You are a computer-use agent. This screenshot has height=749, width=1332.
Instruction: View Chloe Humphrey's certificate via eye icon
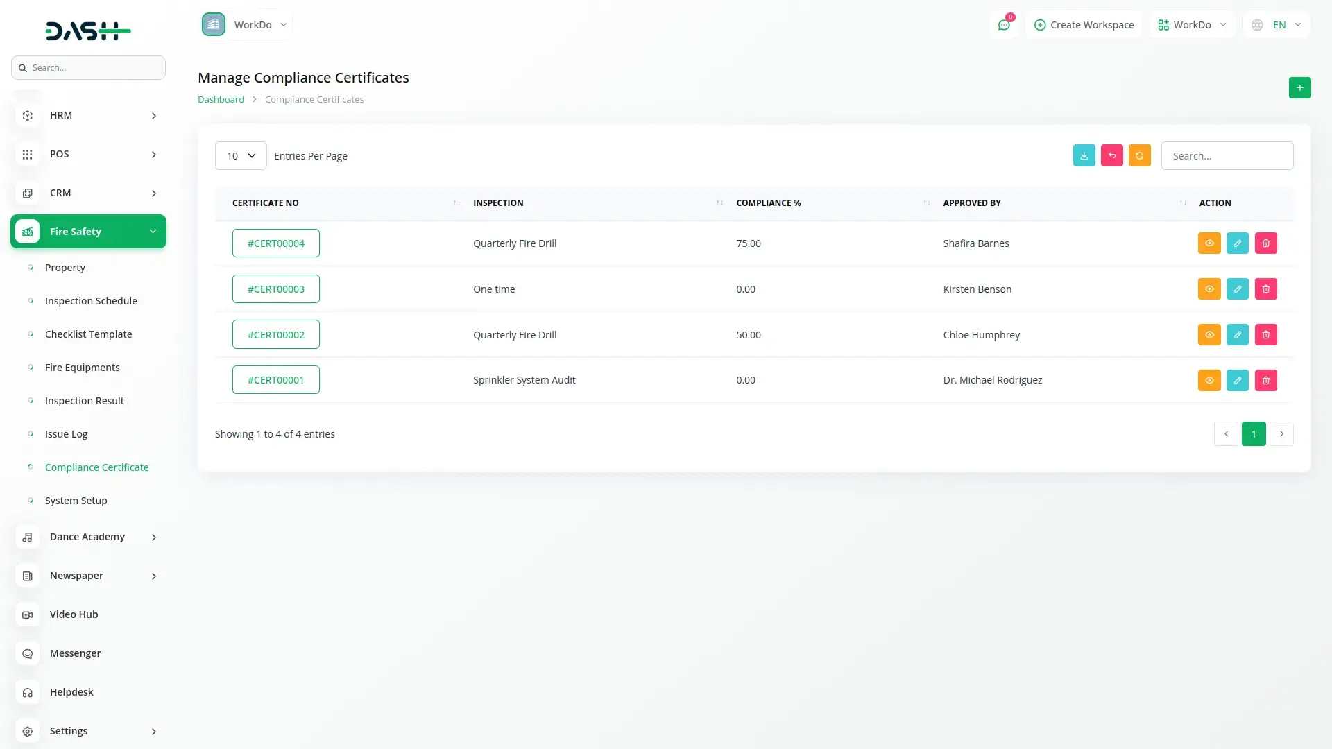[x=1209, y=335]
